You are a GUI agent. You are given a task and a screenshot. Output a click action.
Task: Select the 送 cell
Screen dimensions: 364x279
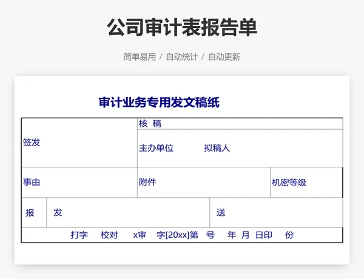click(276, 213)
